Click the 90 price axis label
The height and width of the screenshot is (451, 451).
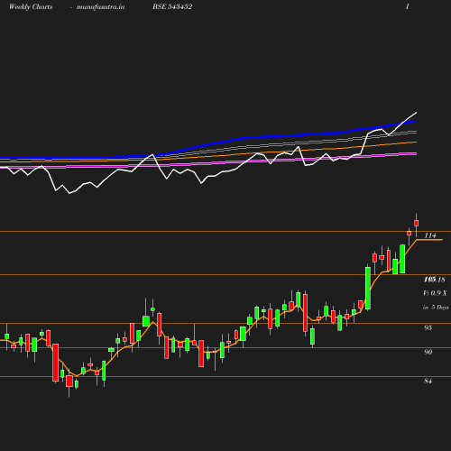(x=428, y=352)
